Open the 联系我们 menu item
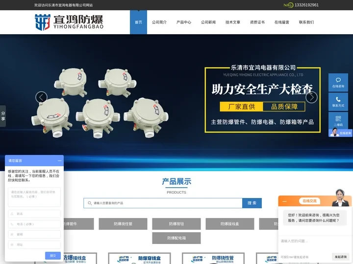353x264 pixels. 306,22
